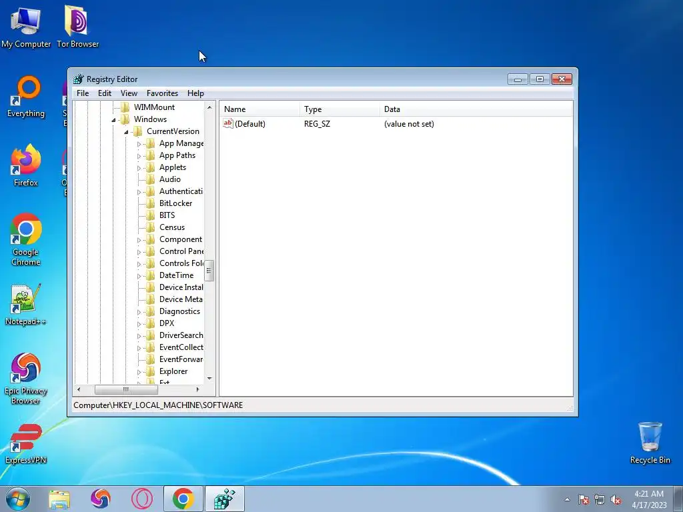Select the BITS registry key
The width and height of the screenshot is (683, 512).
[x=167, y=215]
